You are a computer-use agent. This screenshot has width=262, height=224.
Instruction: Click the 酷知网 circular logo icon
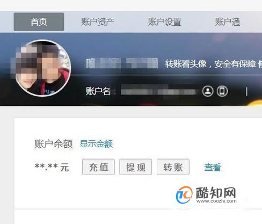tap(184, 195)
